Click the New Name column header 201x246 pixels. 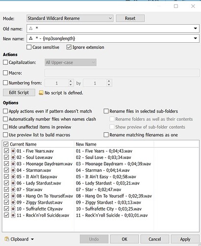pyautogui.click(x=86, y=144)
